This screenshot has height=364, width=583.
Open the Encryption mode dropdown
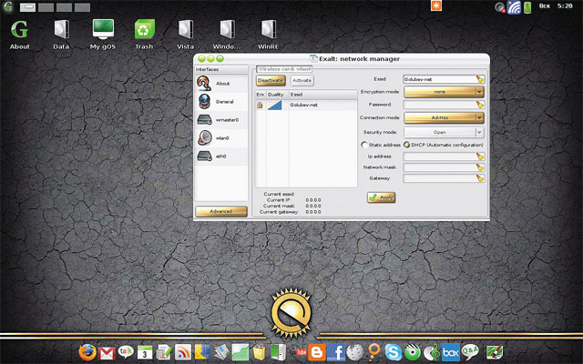coord(444,92)
